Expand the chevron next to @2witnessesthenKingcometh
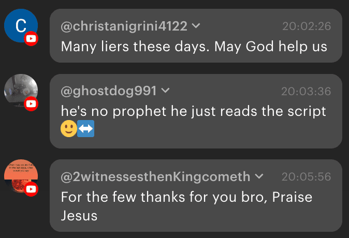349x238 pixels. click(259, 176)
